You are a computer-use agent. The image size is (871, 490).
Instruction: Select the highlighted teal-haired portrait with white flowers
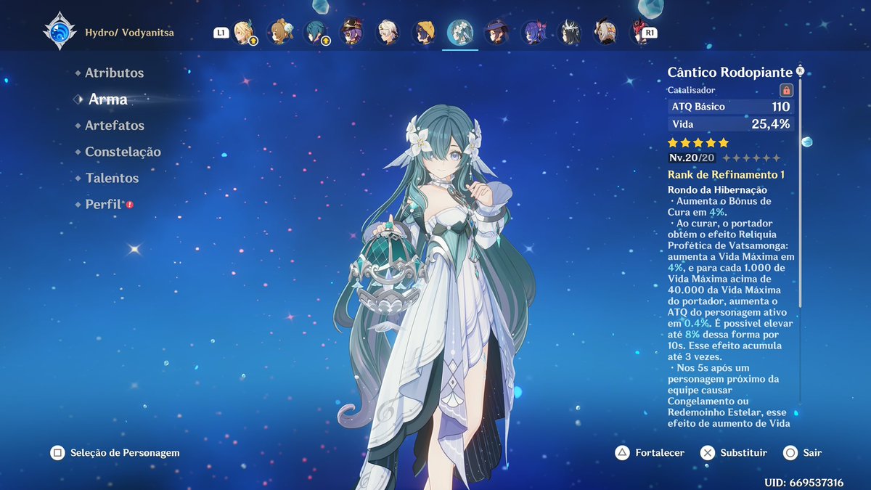(x=460, y=32)
